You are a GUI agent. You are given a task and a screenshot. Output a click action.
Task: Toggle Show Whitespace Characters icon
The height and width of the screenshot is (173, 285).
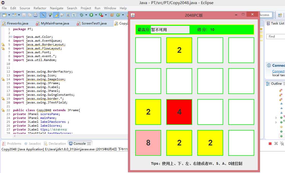coord(74,15)
